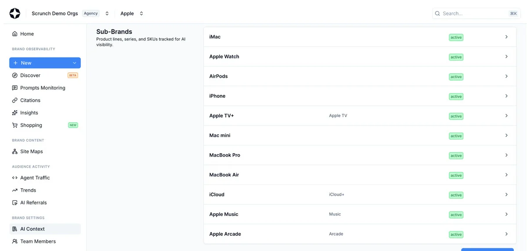The width and height of the screenshot is (527, 251).
Task: Click the active badge for iPhone
Action: (456, 97)
